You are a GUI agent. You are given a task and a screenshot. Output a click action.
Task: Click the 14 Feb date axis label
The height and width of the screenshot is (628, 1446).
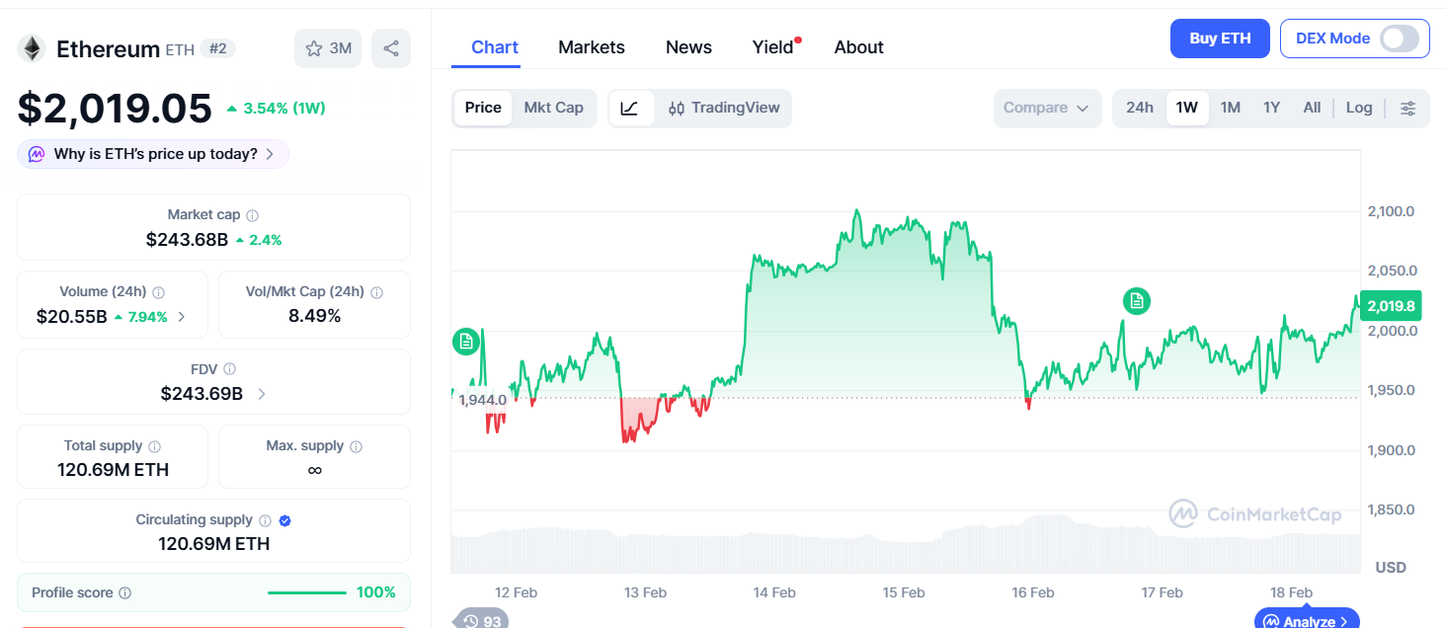pos(774,592)
